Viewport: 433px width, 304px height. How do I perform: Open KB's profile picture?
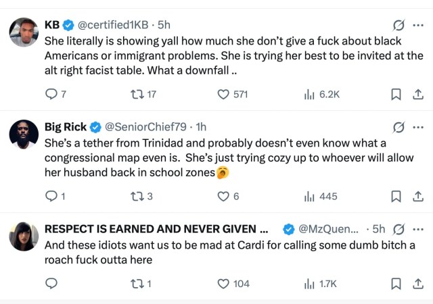pos(24,32)
